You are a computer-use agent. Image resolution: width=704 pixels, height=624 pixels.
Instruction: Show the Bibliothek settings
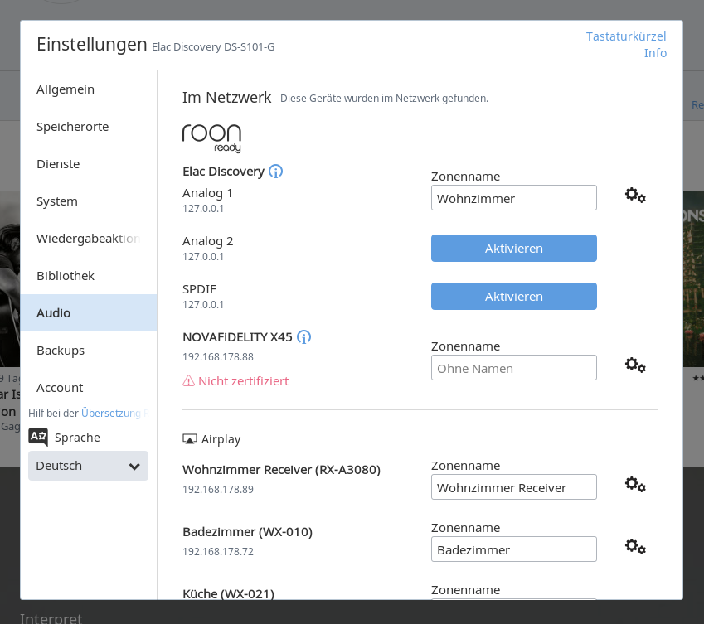89,275
